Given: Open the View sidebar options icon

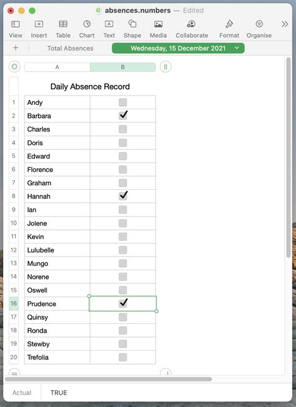Looking at the screenshot, I should [x=16, y=24].
